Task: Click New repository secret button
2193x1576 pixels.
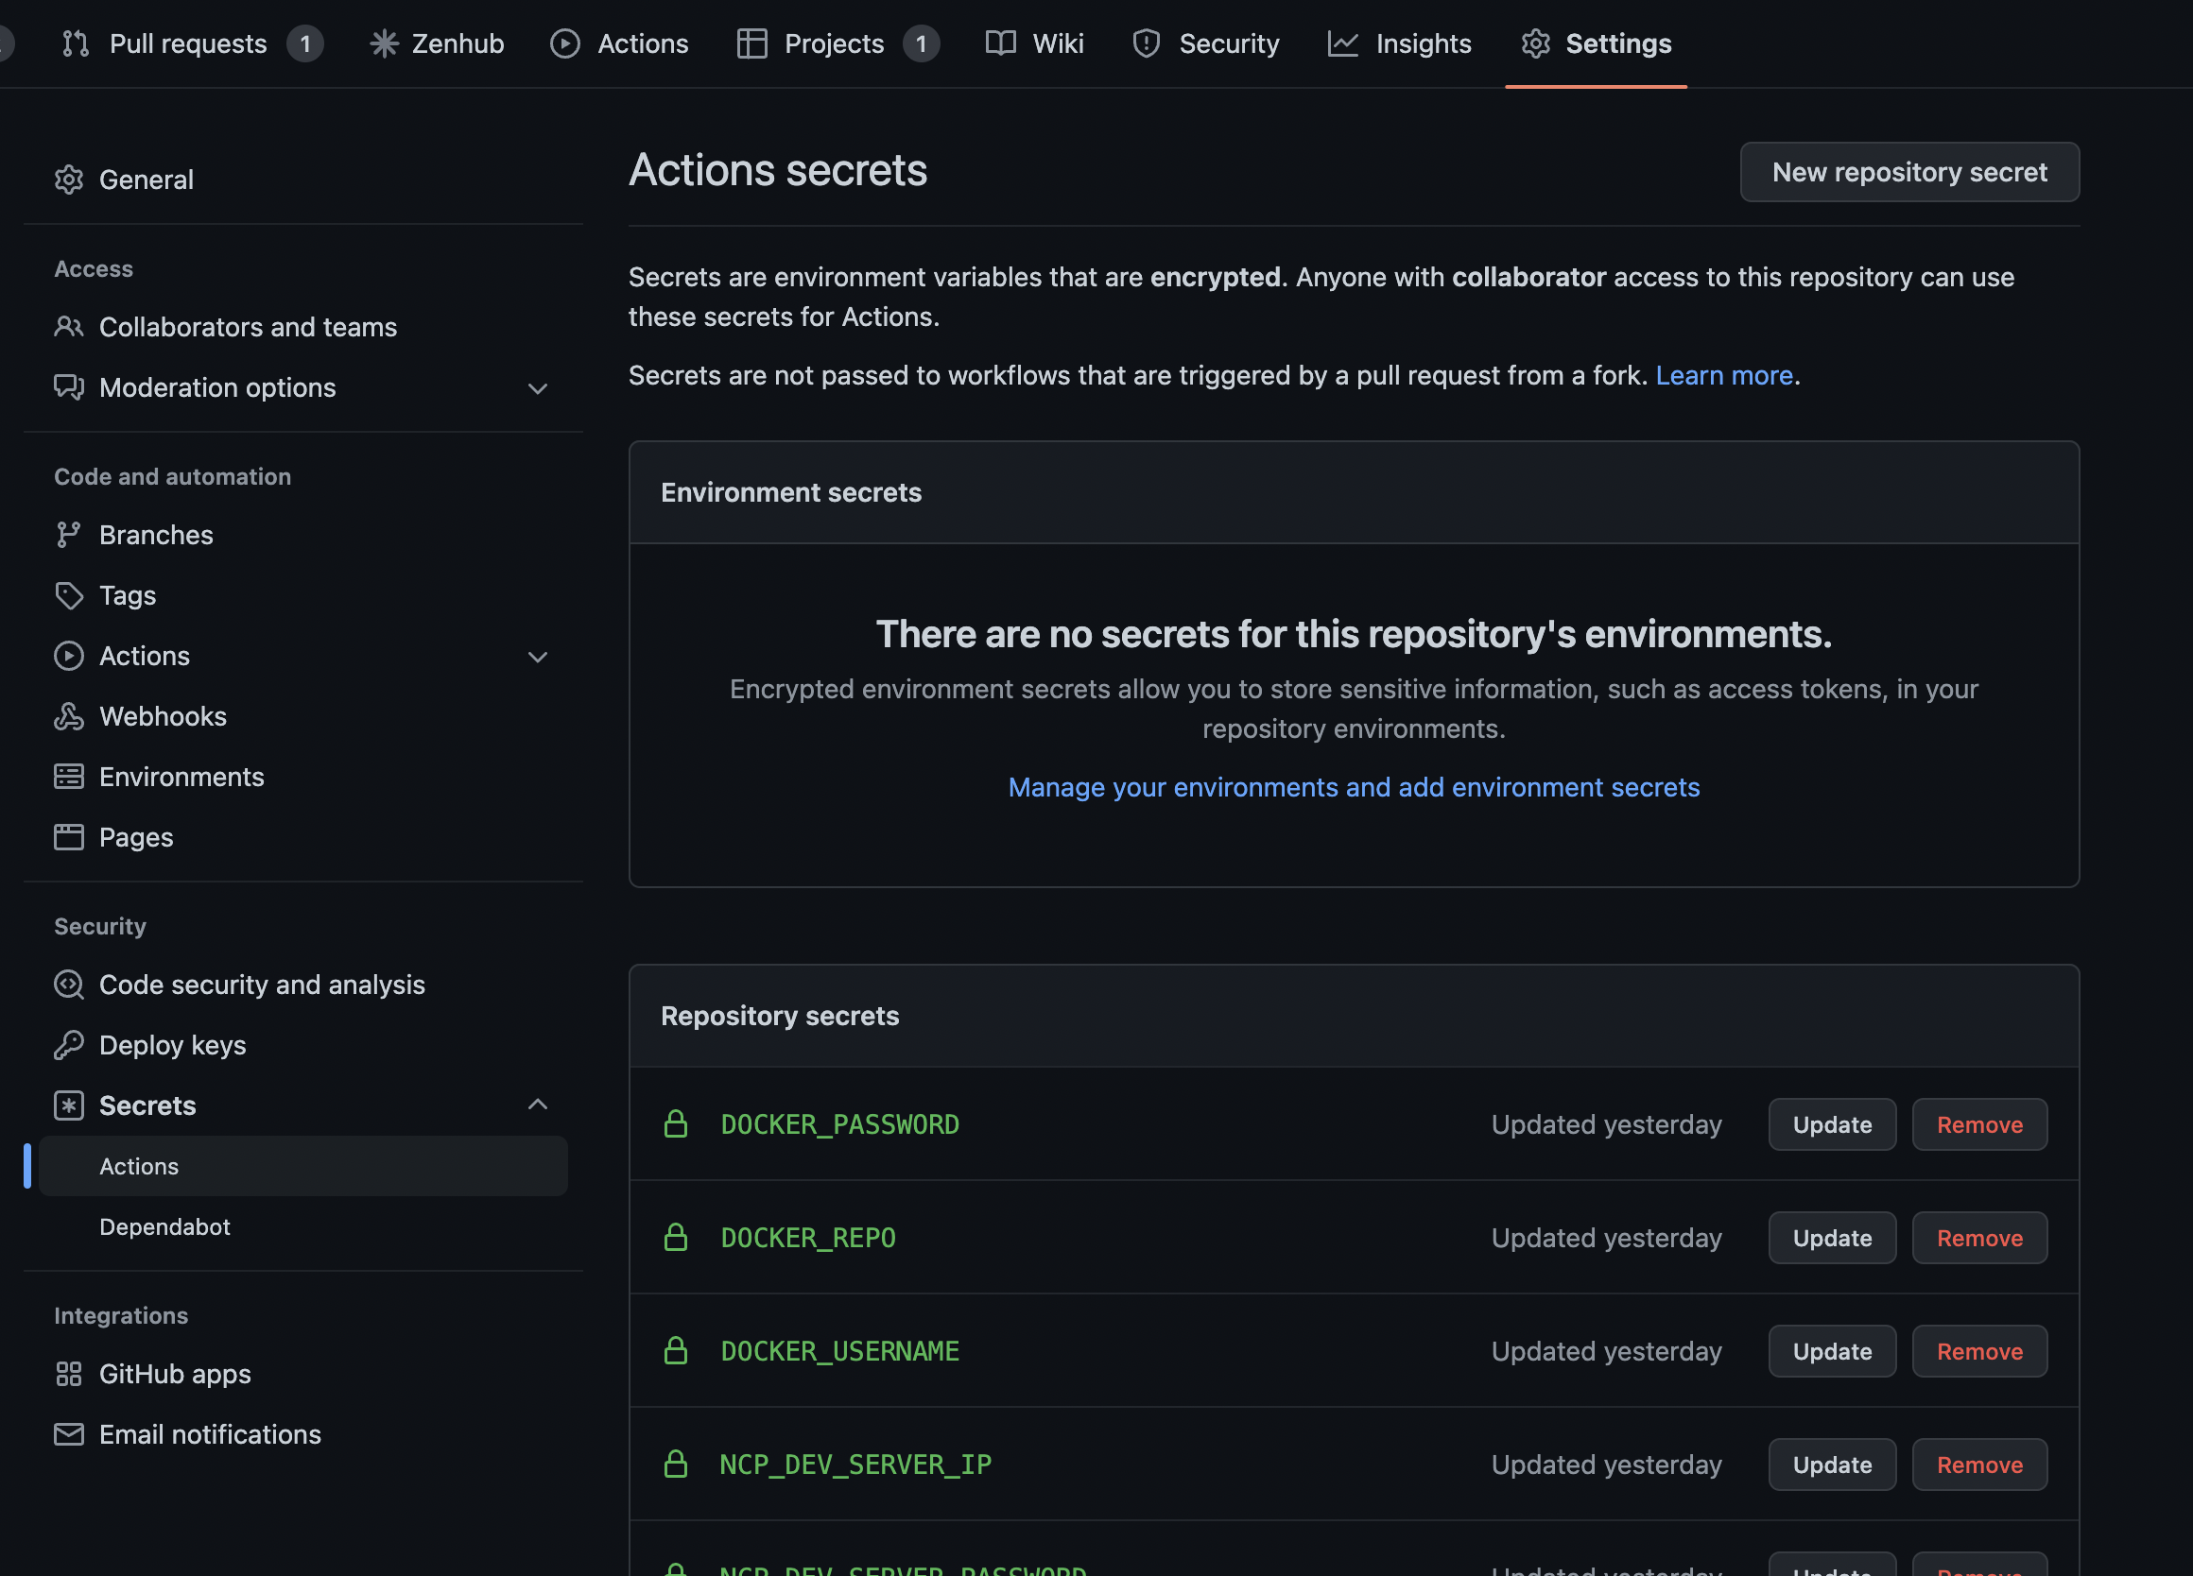Action: pos(1908,172)
